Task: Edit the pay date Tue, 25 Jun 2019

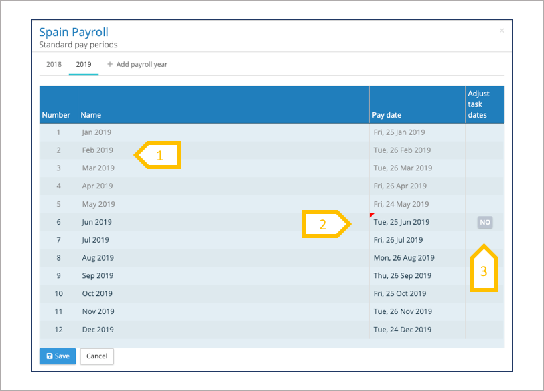Action: click(x=401, y=222)
